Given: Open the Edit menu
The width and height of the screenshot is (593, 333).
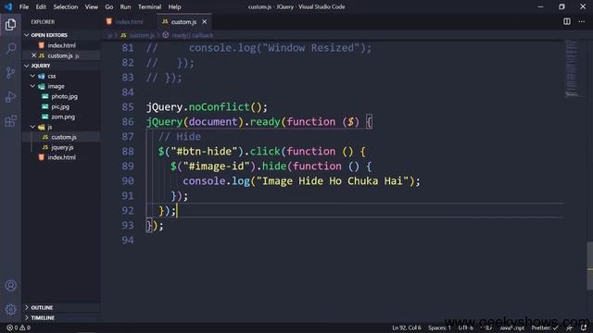Looking at the screenshot, I should [41, 6].
